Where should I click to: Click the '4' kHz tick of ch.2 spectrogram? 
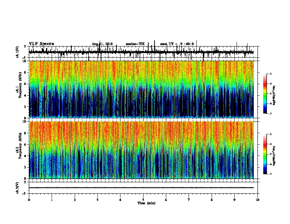(26, 156)
